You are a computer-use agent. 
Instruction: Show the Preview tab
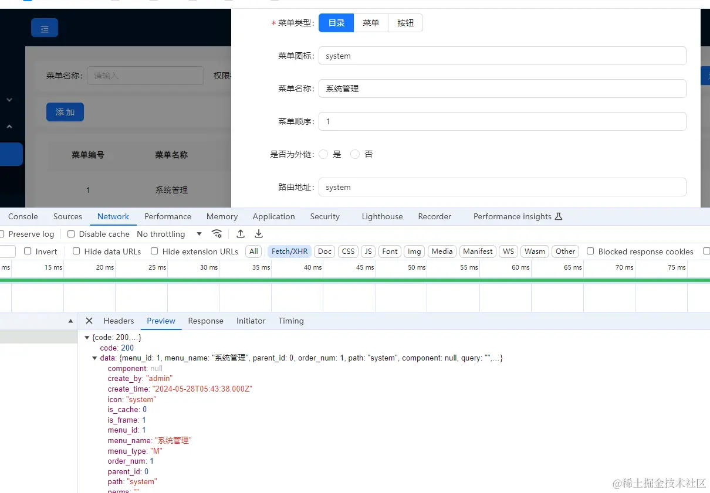click(161, 321)
